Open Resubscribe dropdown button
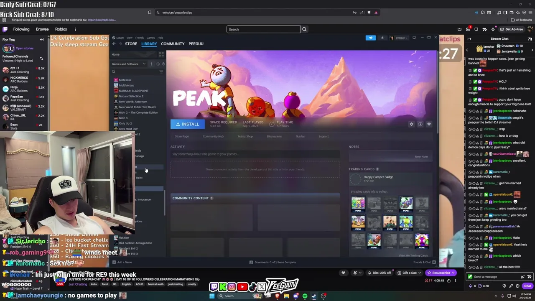The image size is (535, 301). tap(441, 273)
